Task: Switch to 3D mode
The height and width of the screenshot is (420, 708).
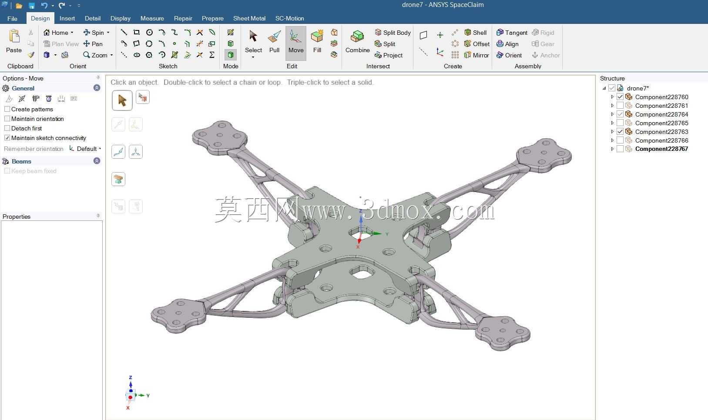Action: (x=231, y=55)
